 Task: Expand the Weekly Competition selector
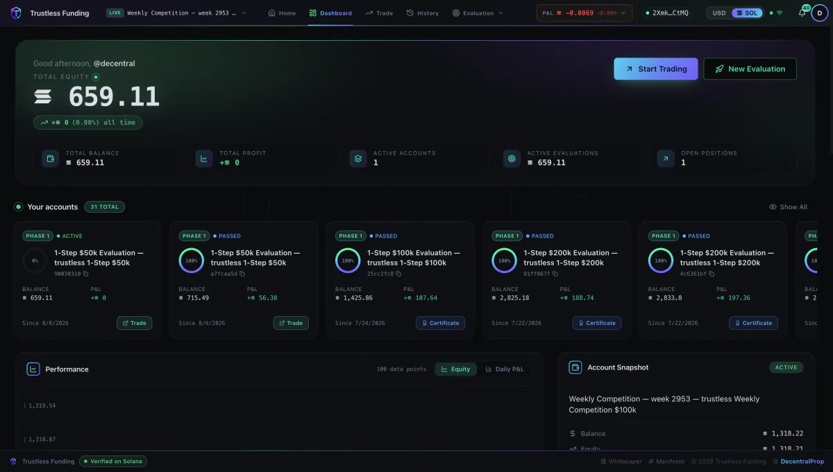[x=176, y=13]
